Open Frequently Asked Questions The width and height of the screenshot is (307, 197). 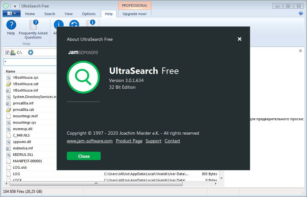(x=33, y=30)
